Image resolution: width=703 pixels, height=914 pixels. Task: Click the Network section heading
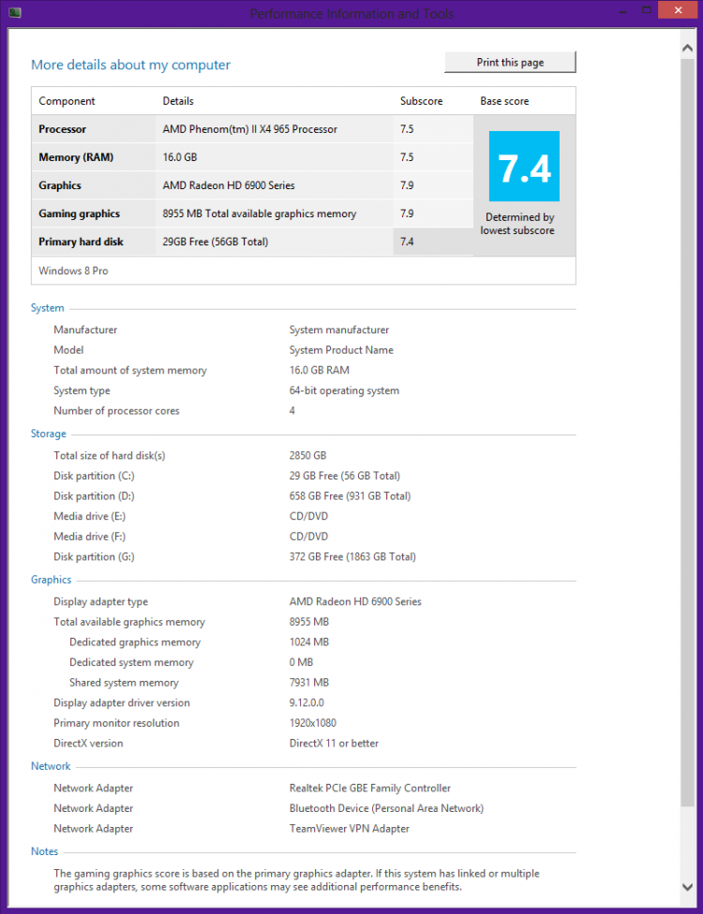click(51, 766)
